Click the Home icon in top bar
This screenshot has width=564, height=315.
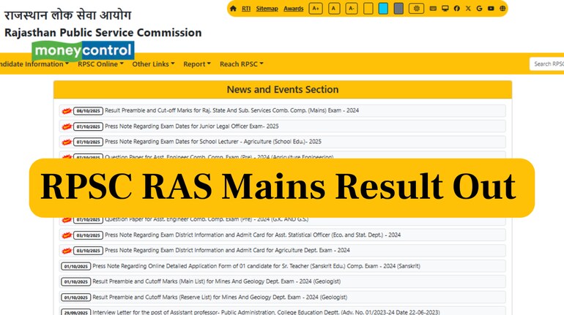point(233,9)
